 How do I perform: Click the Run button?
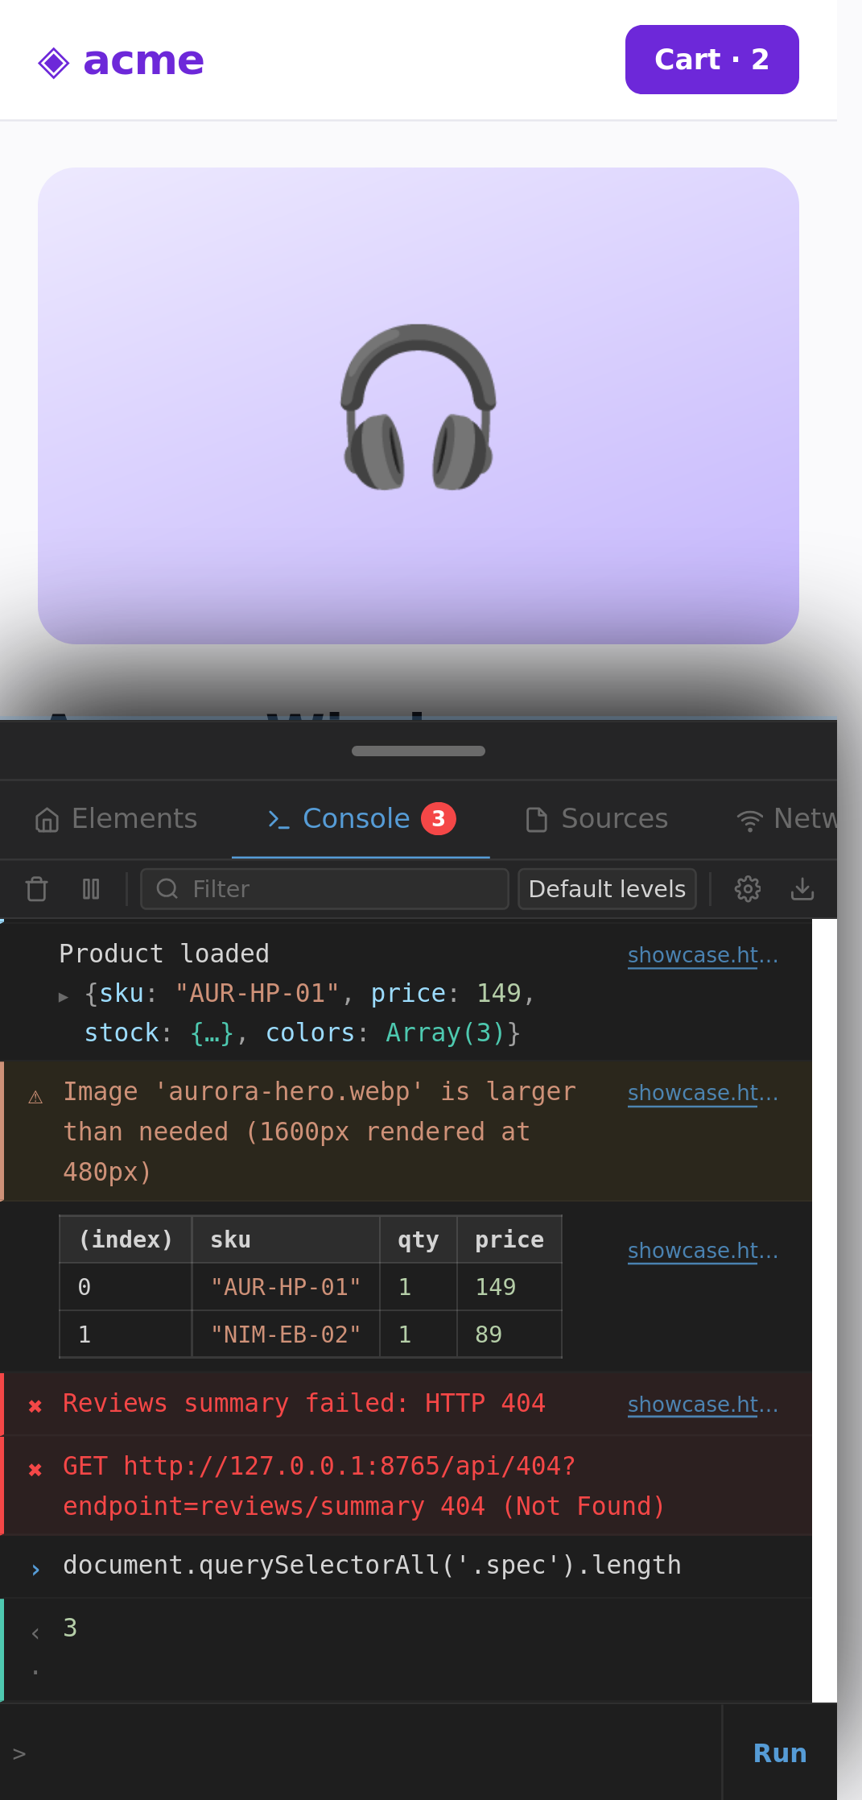coord(780,1753)
